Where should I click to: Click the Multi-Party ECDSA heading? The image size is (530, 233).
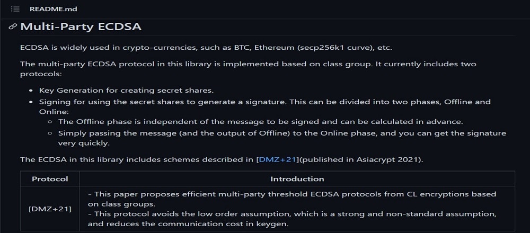click(x=81, y=26)
